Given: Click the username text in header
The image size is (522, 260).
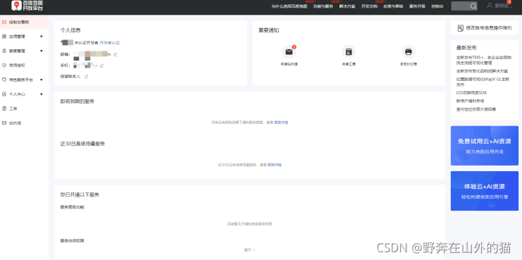Looking at the screenshot, I should (504, 6).
